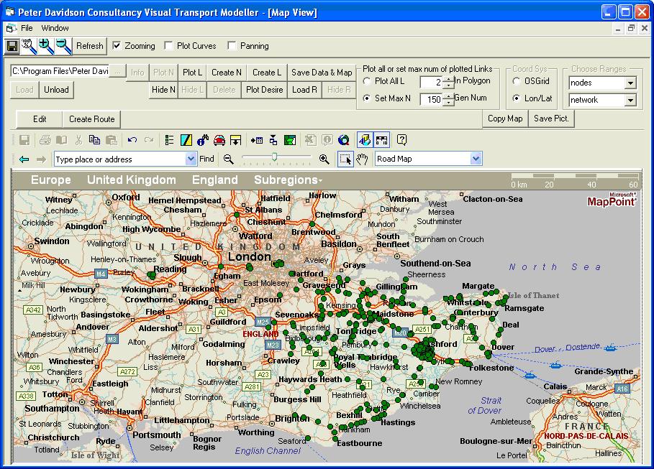Screen dimensions: 654x469
Task: Enable the Plot Curves checkbox
Action: [x=169, y=46]
